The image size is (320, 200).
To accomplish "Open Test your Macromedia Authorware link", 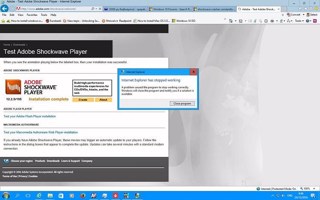I will pos(41,132).
